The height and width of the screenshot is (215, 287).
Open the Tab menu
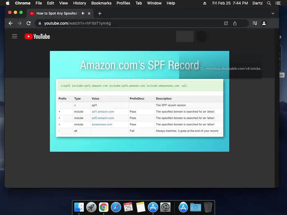139,3
